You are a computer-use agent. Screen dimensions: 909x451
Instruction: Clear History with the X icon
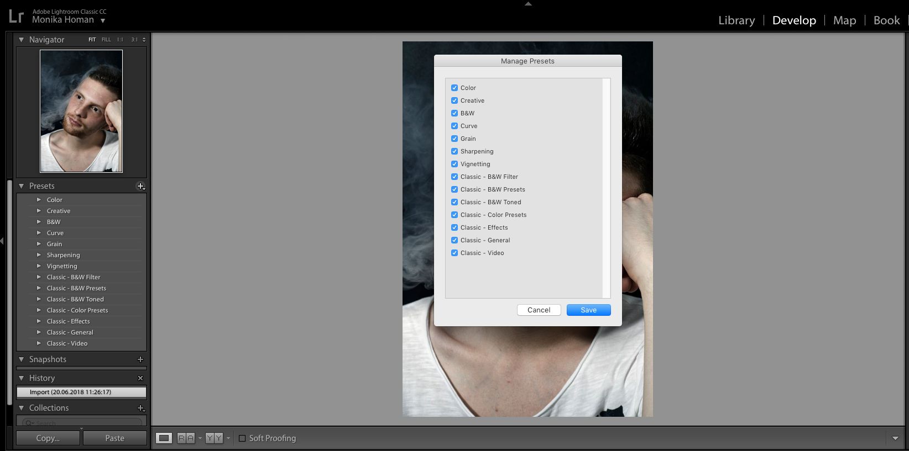140,378
